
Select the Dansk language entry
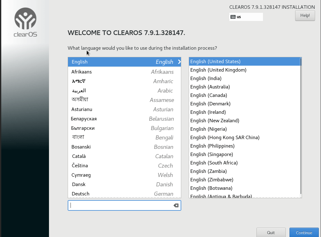point(79,184)
